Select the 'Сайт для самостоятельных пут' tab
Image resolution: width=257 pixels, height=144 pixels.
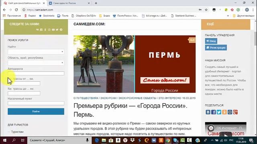coord(24,3)
